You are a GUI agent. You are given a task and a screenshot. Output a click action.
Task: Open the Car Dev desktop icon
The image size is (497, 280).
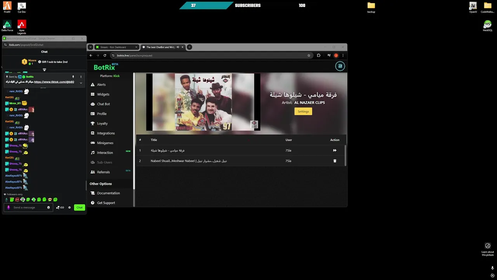coord(22,7)
